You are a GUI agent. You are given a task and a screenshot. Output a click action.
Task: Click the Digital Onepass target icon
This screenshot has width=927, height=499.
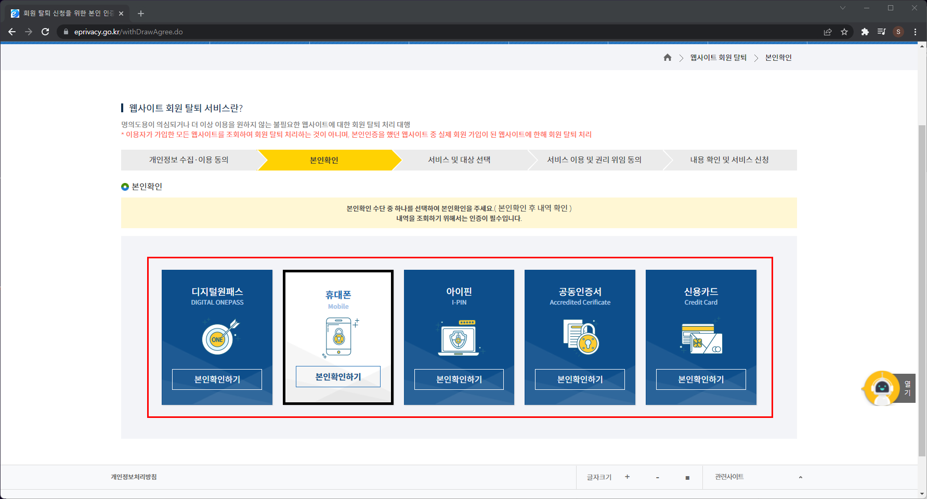(220, 337)
